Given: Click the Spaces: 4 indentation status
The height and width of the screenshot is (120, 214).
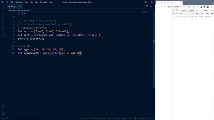Looking at the screenshot, I should click(95, 119).
